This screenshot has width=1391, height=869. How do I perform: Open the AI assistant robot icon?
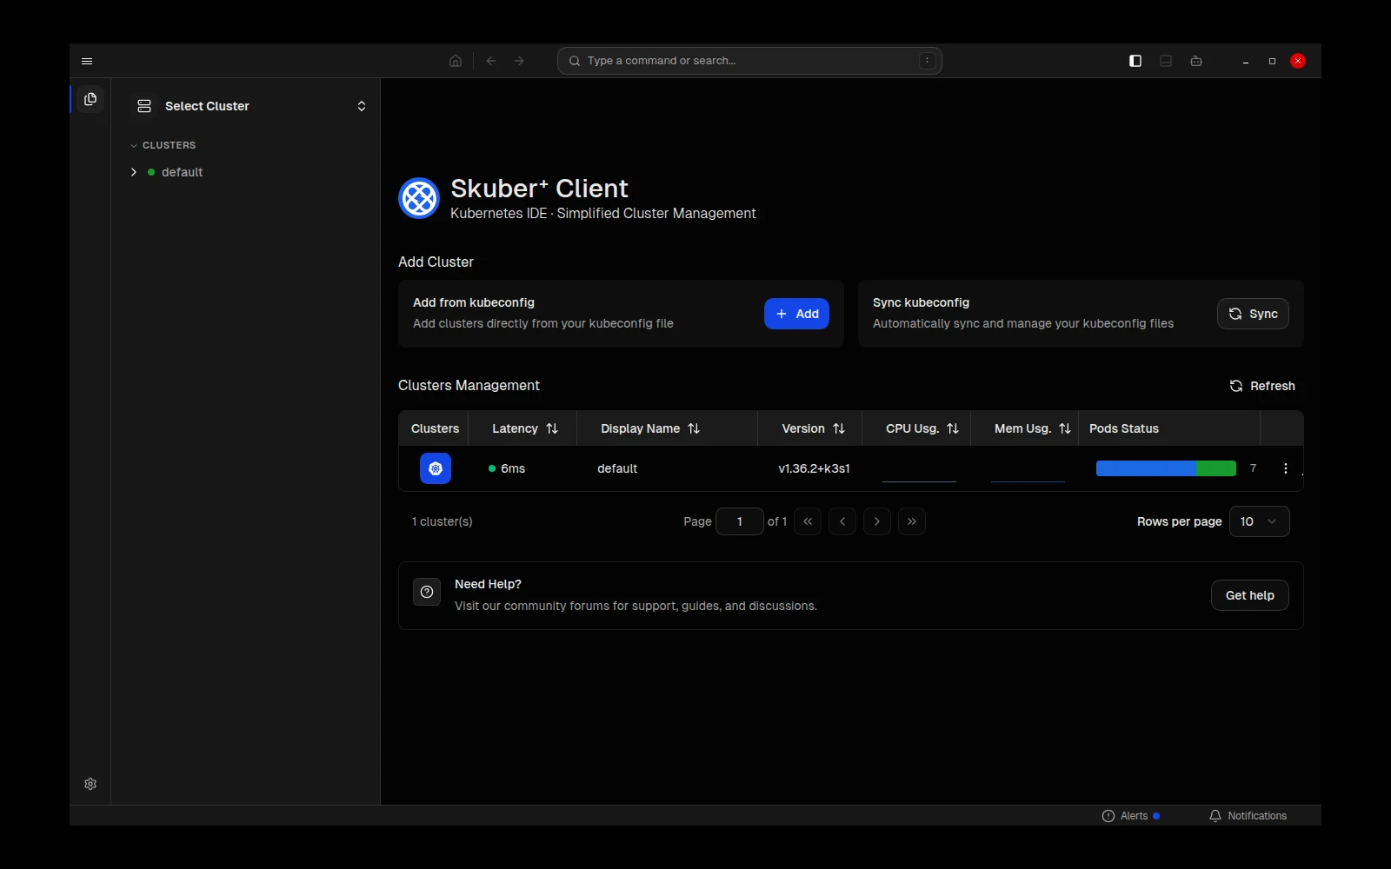click(1196, 61)
